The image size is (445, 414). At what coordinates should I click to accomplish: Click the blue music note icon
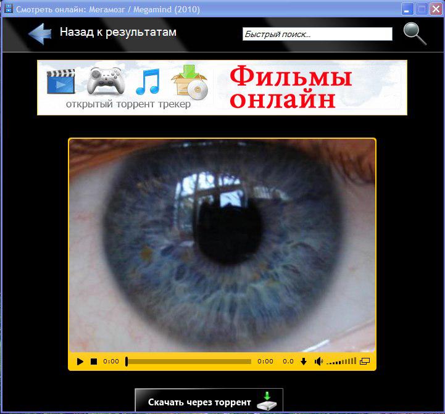tap(147, 81)
